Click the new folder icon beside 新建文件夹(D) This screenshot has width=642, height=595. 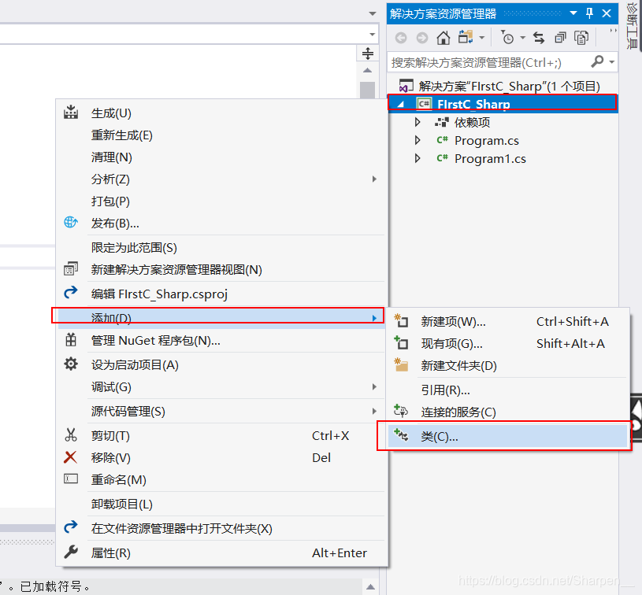[401, 365]
